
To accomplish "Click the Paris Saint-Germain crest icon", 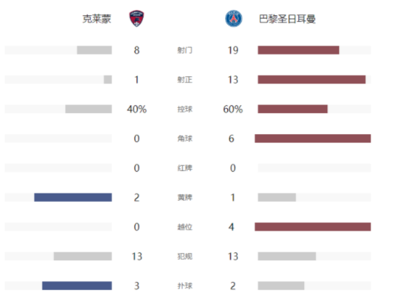I will tap(234, 19).
